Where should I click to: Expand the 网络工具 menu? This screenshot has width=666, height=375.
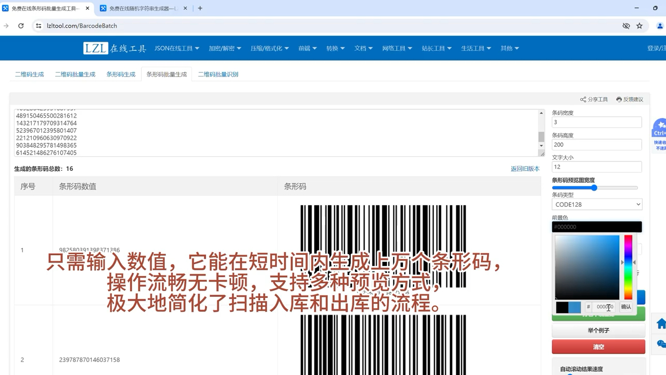(x=397, y=48)
